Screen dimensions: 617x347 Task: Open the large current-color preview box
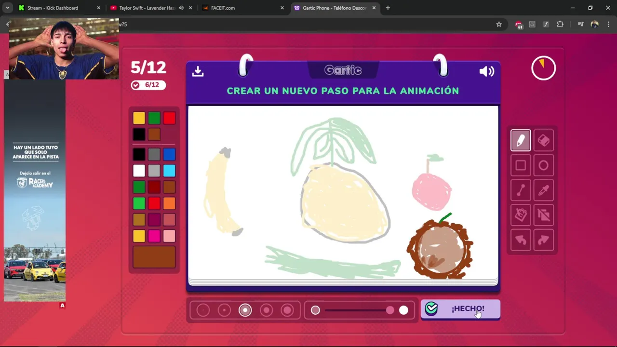154,257
